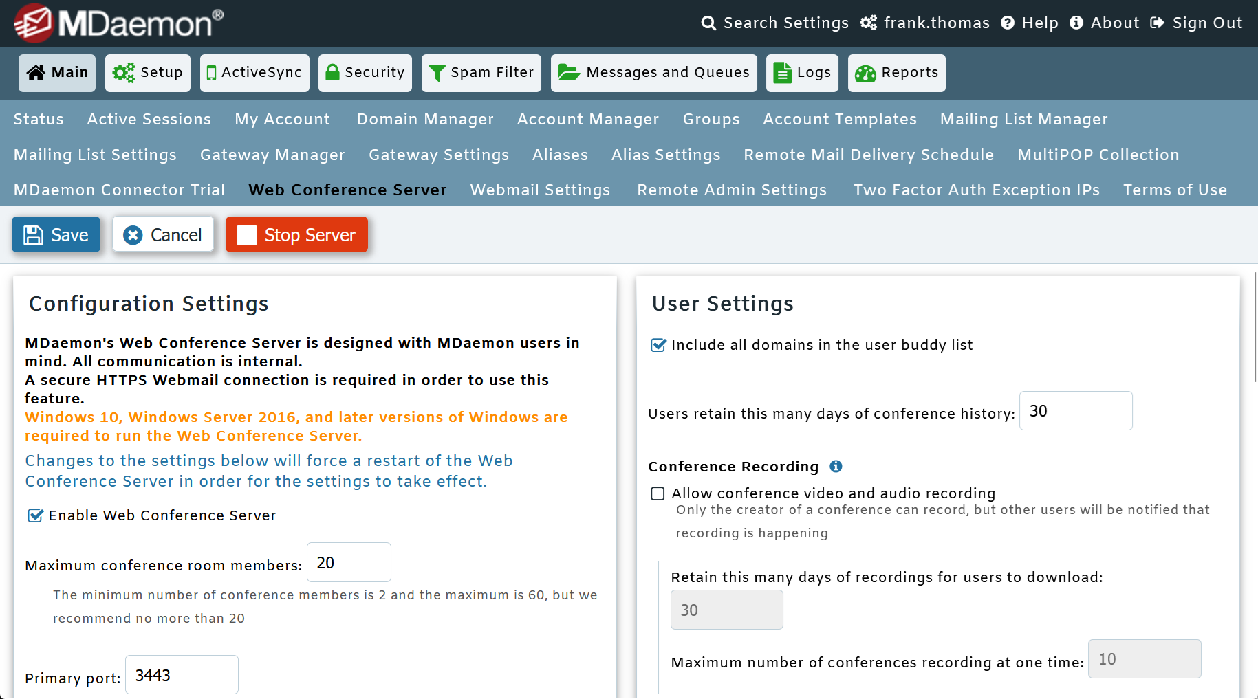This screenshot has width=1258, height=699.
Task: Click the Cancel circle-x icon
Action: tap(133, 235)
